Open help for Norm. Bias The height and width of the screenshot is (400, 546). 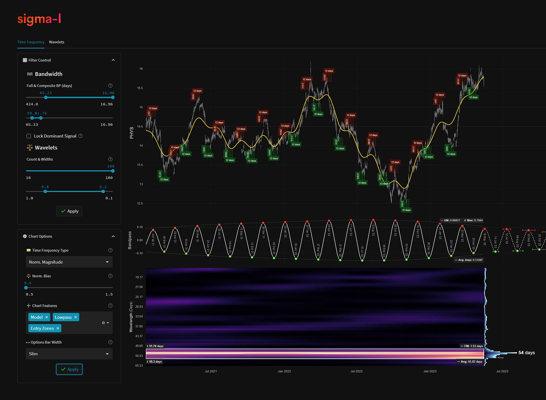(110, 276)
